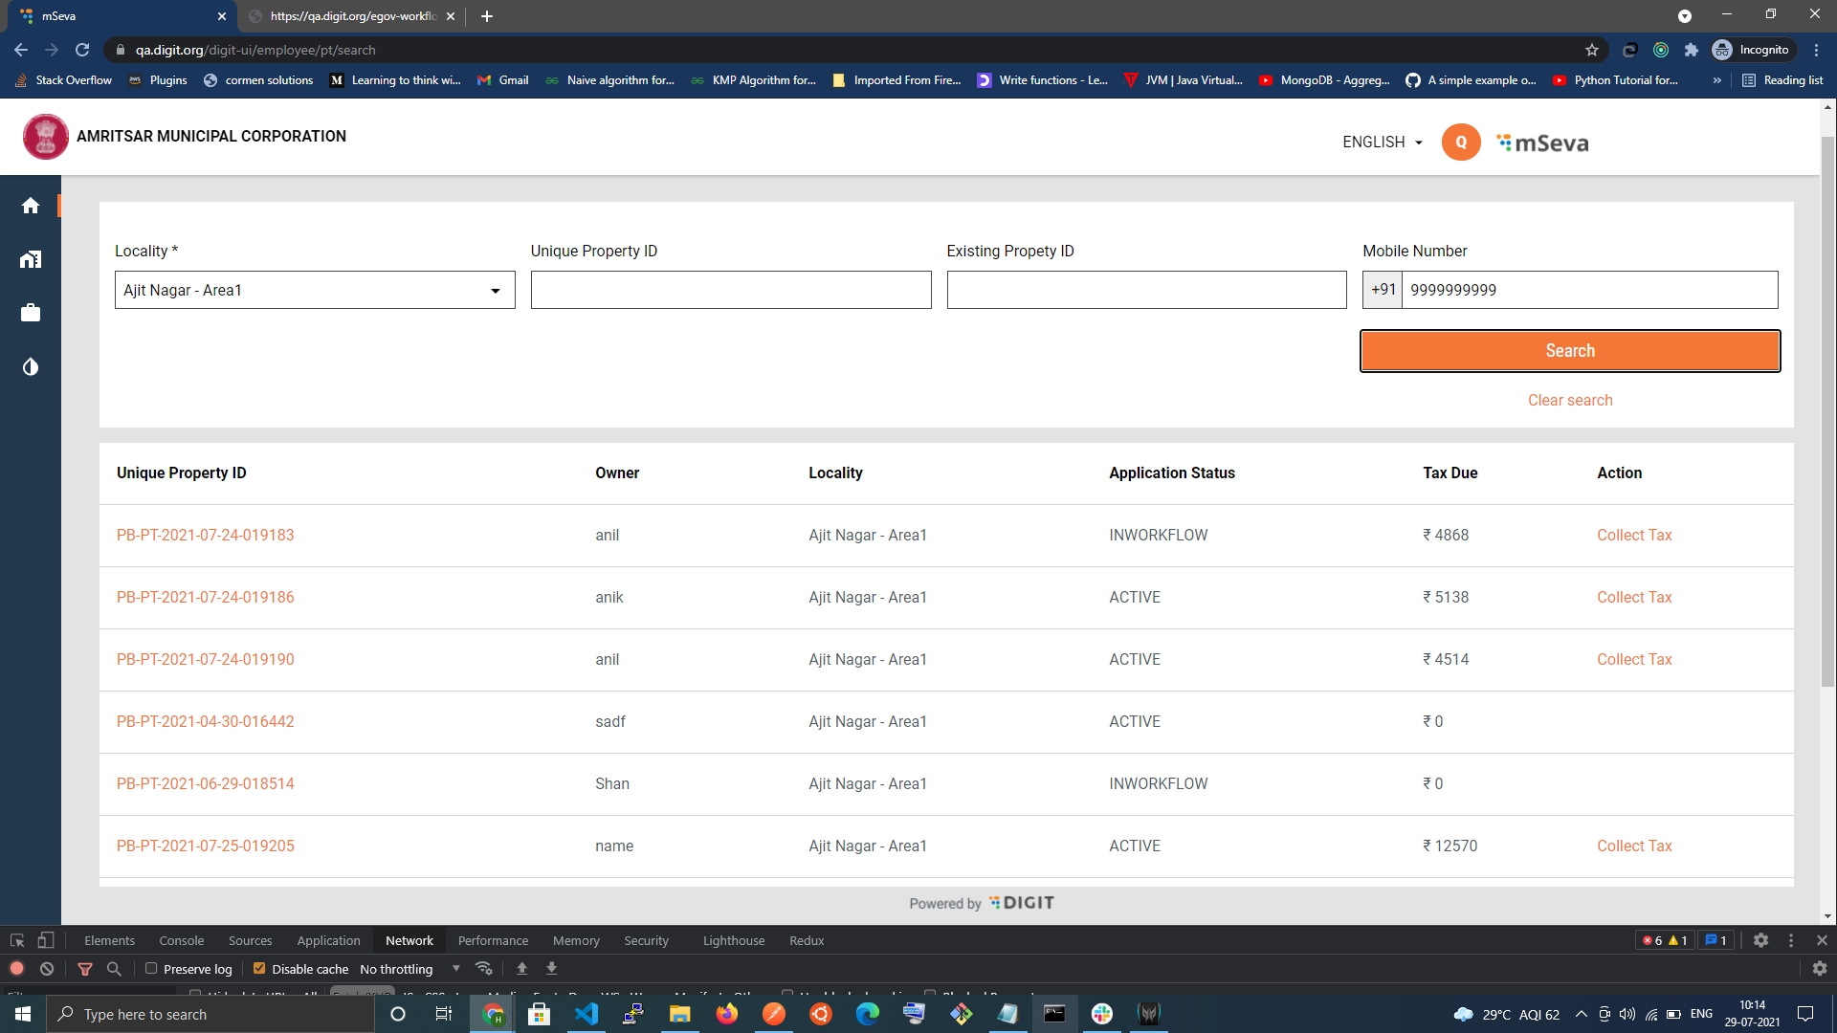The height and width of the screenshot is (1033, 1837).
Task: Uncheck the Disable cache checkbox
Action: click(x=258, y=969)
